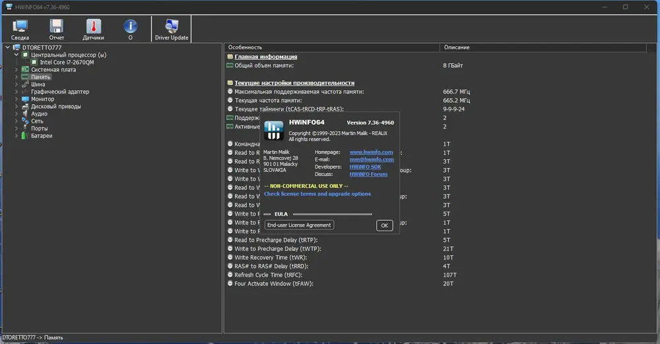The height and width of the screenshot is (344, 660).
Task: Select Графический адаптер in the tree
Action: tap(60, 92)
